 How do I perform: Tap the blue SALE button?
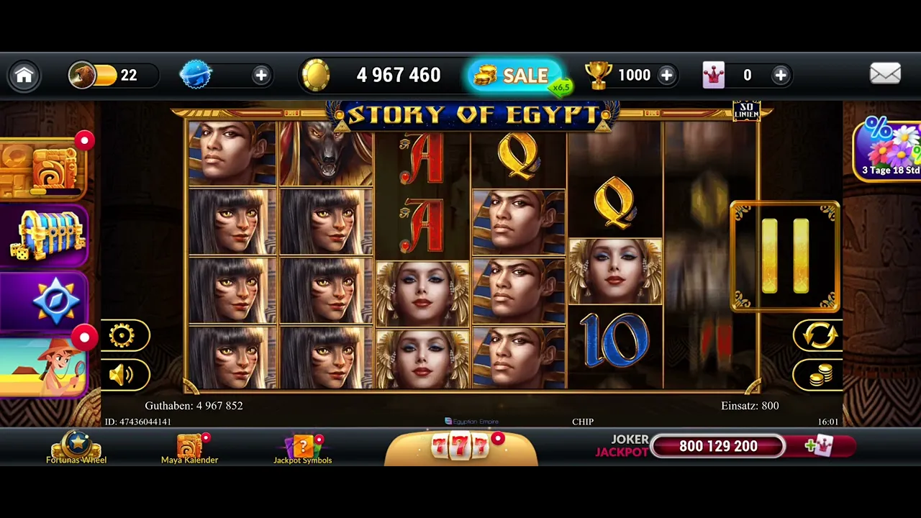(x=515, y=75)
